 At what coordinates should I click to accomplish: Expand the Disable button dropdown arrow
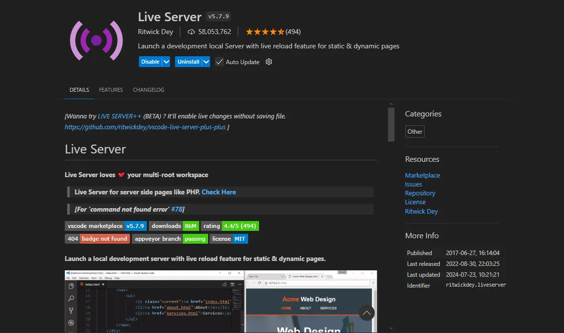pos(166,62)
